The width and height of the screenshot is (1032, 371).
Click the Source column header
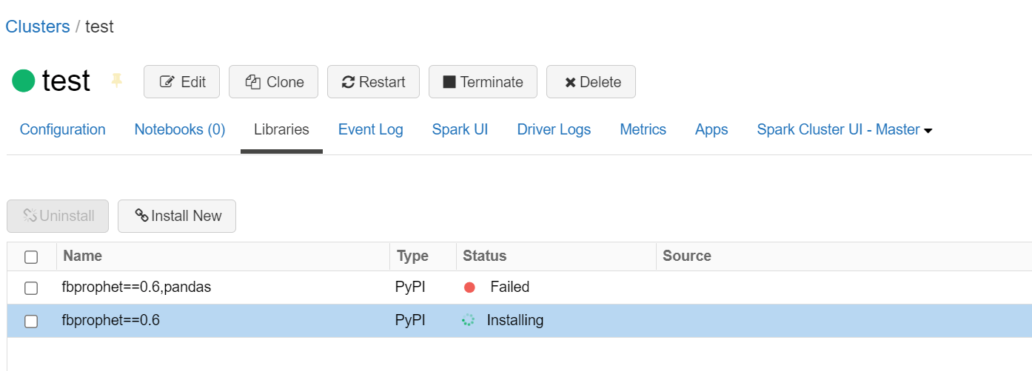tap(687, 256)
